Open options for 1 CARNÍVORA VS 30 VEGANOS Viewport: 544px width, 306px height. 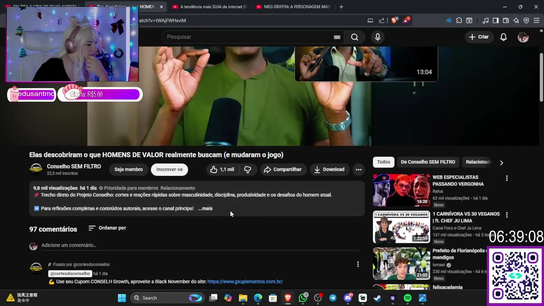tap(507, 215)
